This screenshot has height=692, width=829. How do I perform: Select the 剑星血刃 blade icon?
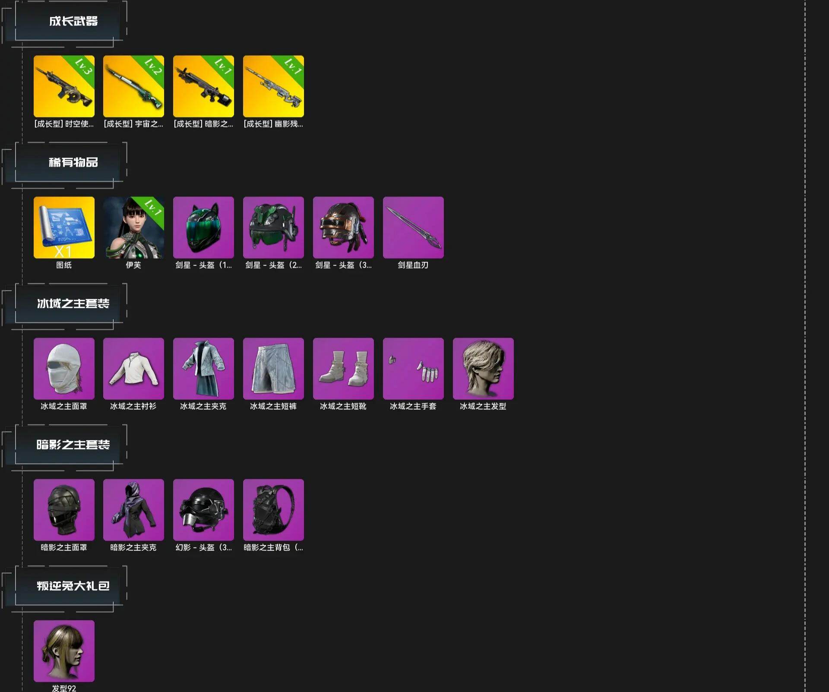point(413,228)
